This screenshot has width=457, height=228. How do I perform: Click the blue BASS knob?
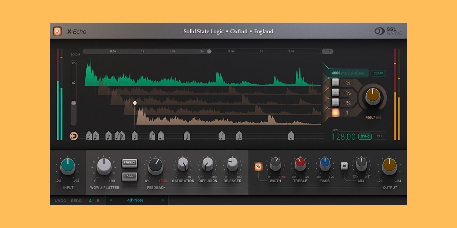click(325, 164)
